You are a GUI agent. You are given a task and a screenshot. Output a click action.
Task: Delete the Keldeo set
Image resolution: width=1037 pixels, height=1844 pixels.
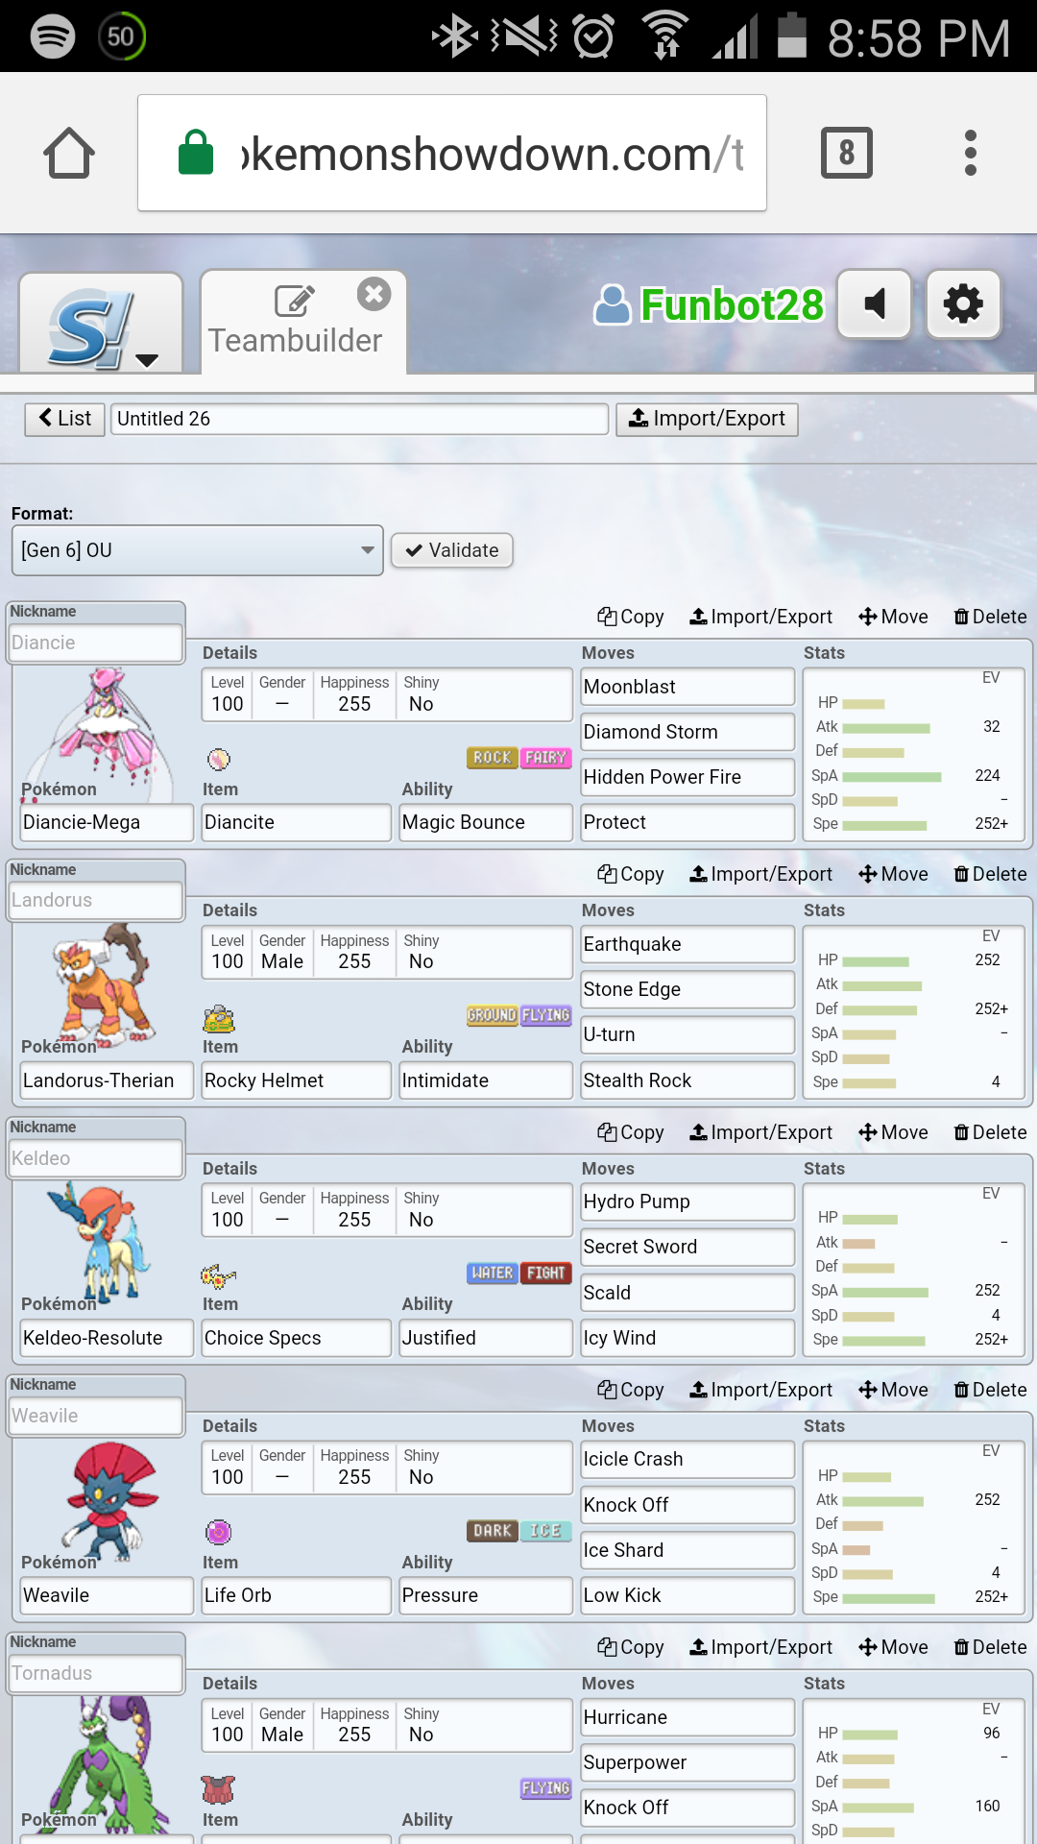[990, 1132]
